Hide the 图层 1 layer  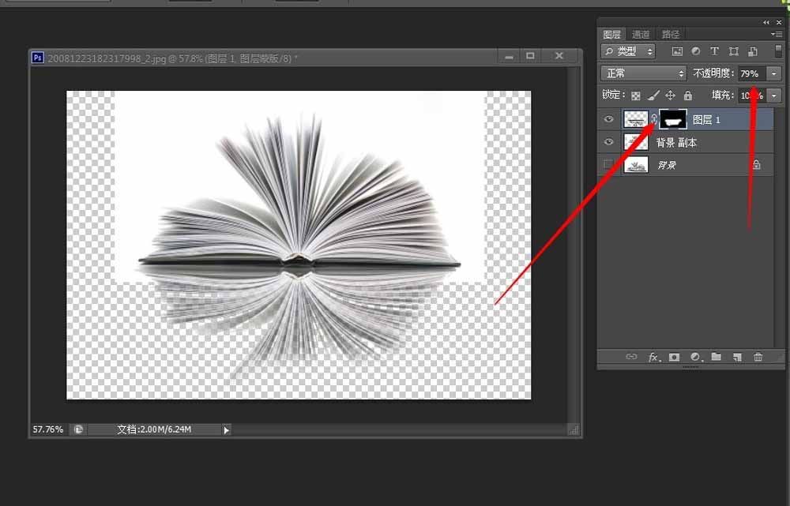pos(608,119)
